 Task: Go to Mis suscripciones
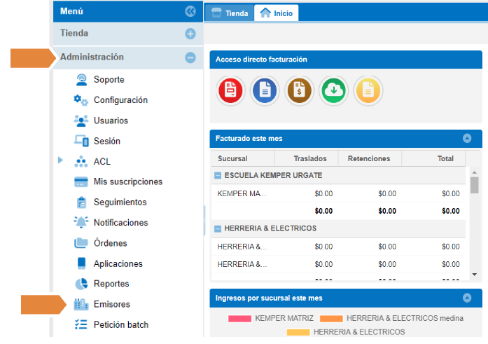pyautogui.click(x=127, y=181)
